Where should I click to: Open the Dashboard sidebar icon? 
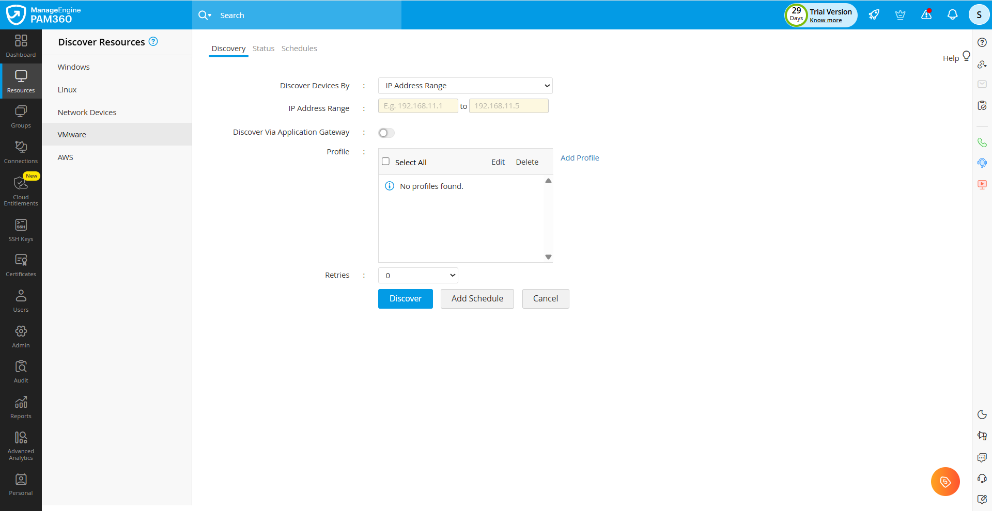coord(21,46)
